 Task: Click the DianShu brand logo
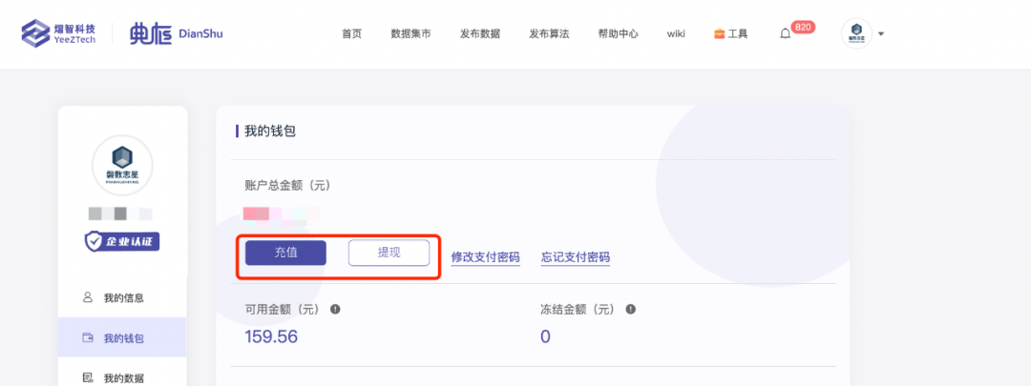tap(177, 33)
